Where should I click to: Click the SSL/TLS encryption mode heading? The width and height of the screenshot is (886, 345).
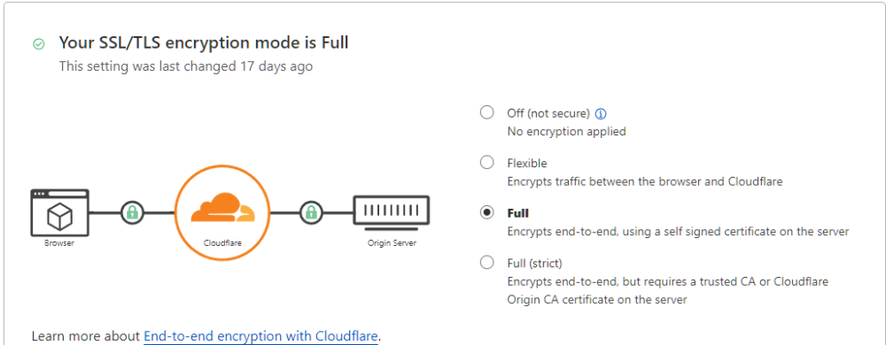[x=204, y=42]
